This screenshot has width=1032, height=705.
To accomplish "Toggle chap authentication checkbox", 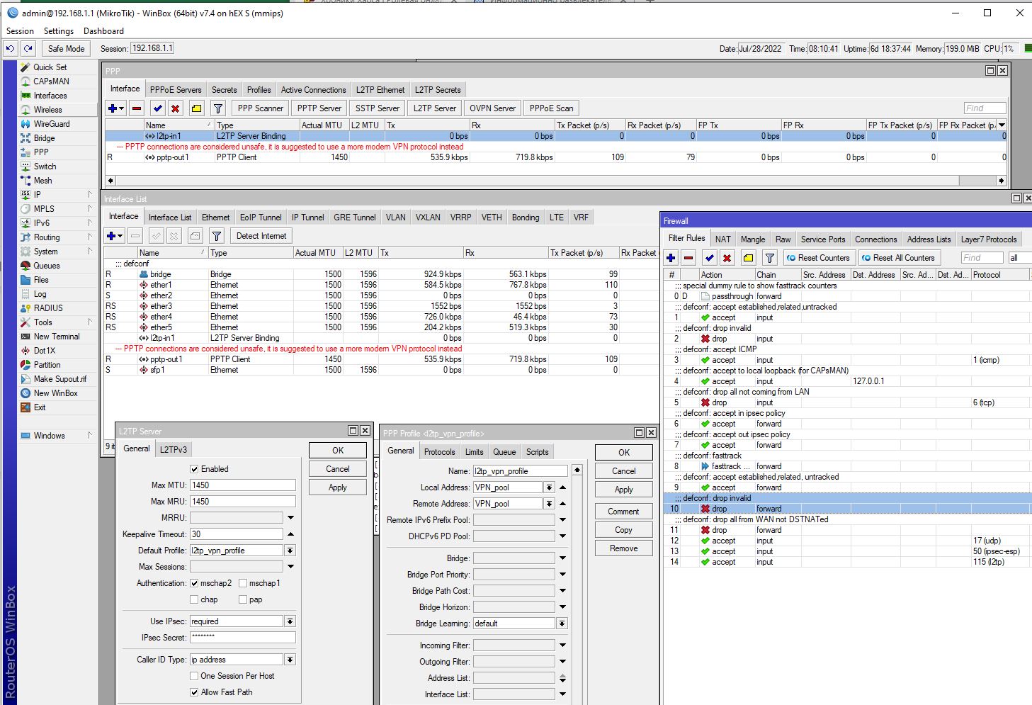I will tap(194, 599).
